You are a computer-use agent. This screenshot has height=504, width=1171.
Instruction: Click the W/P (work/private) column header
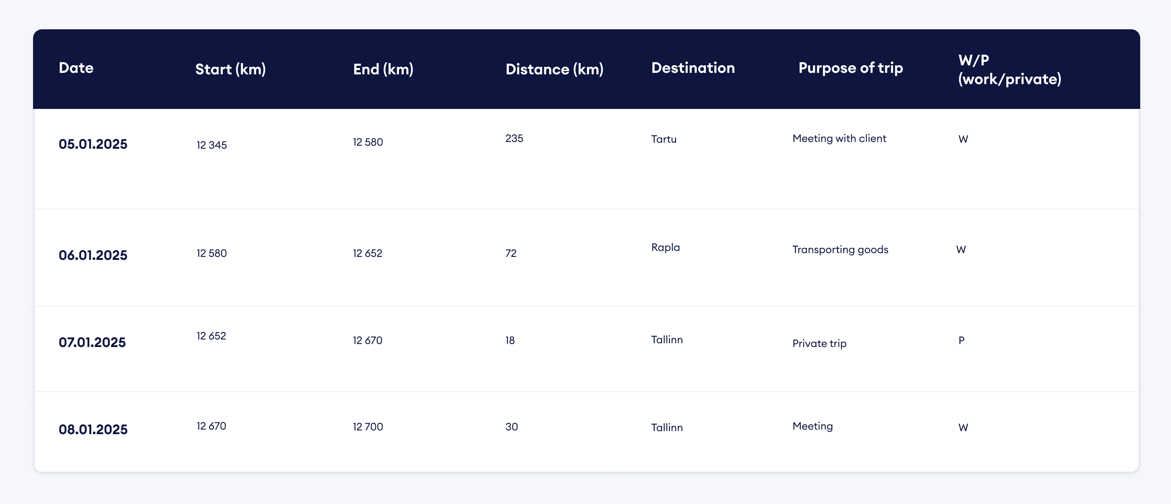(x=1009, y=69)
